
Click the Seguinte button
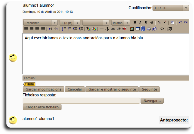(149, 89)
